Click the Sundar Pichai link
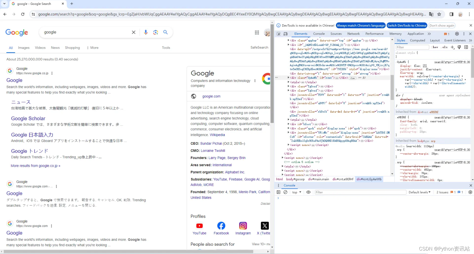474x254 pixels. [211, 143]
